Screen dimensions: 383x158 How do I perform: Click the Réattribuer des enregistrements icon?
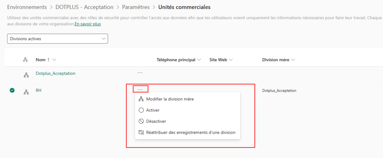coord(141,132)
